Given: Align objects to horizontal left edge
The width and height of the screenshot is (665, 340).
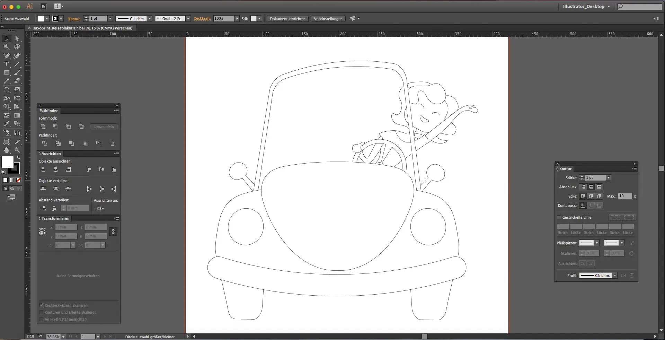Looking at the screenshot, I should (43, 169).
